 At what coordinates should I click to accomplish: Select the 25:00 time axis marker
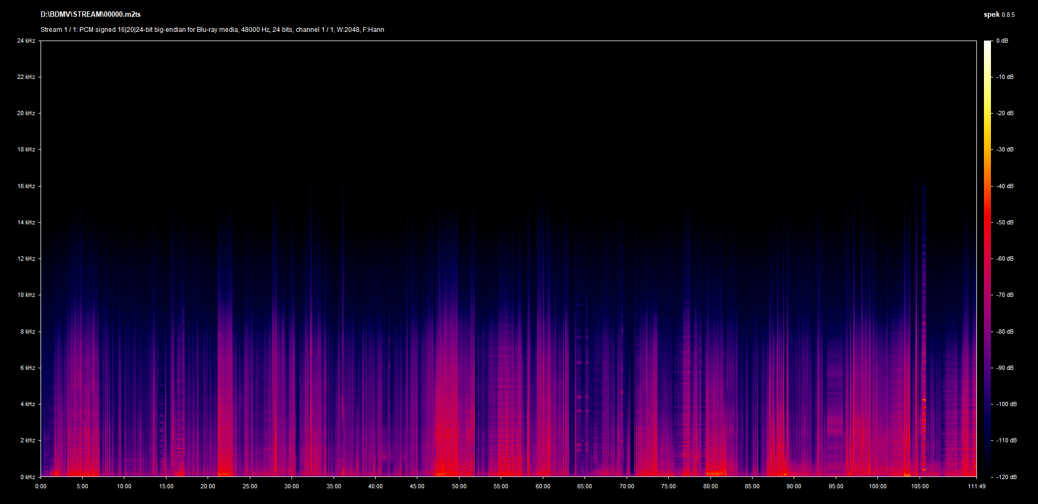(x=250, y=486)
